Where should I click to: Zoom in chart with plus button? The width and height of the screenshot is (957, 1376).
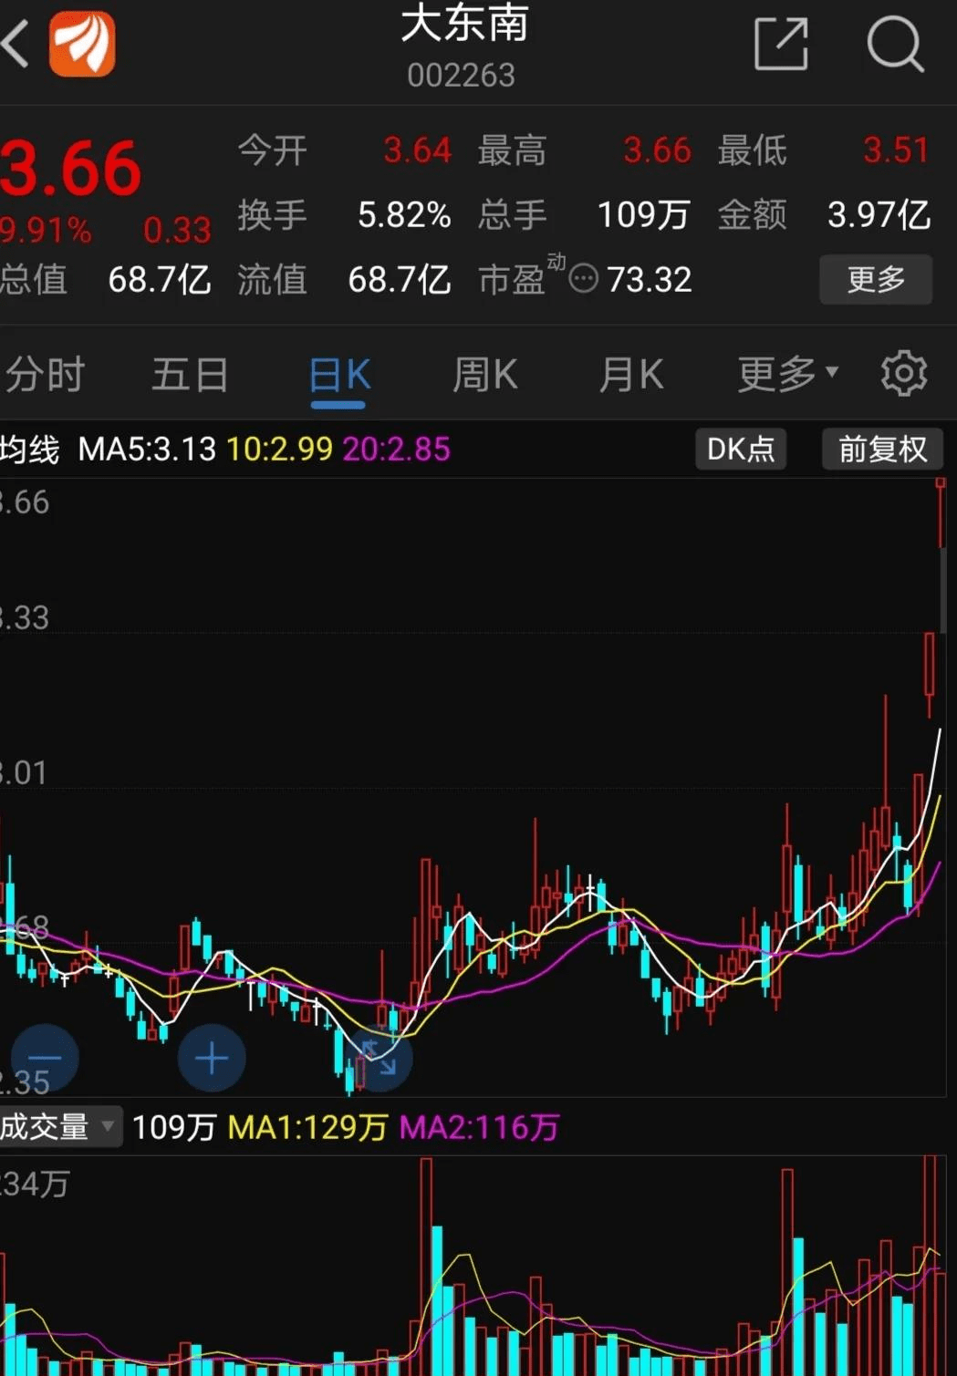212,1059
